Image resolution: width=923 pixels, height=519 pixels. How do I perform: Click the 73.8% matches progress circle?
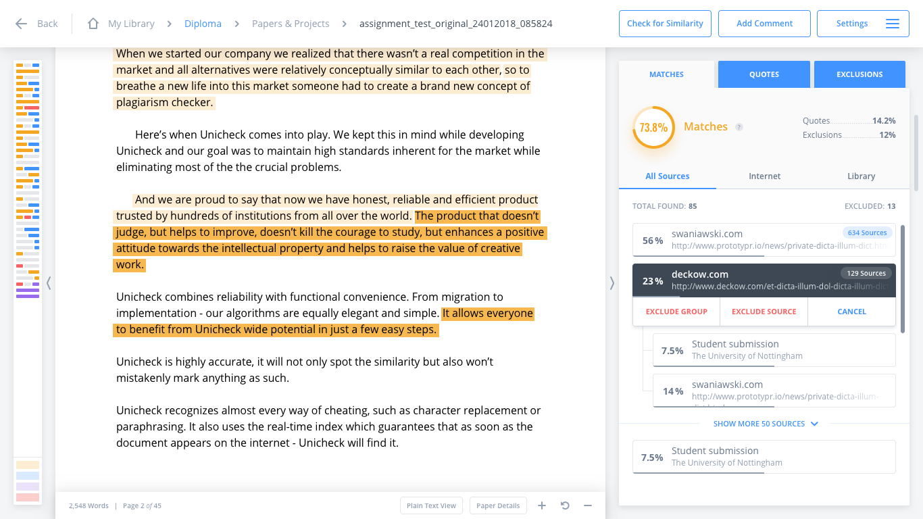pos(653,127)
